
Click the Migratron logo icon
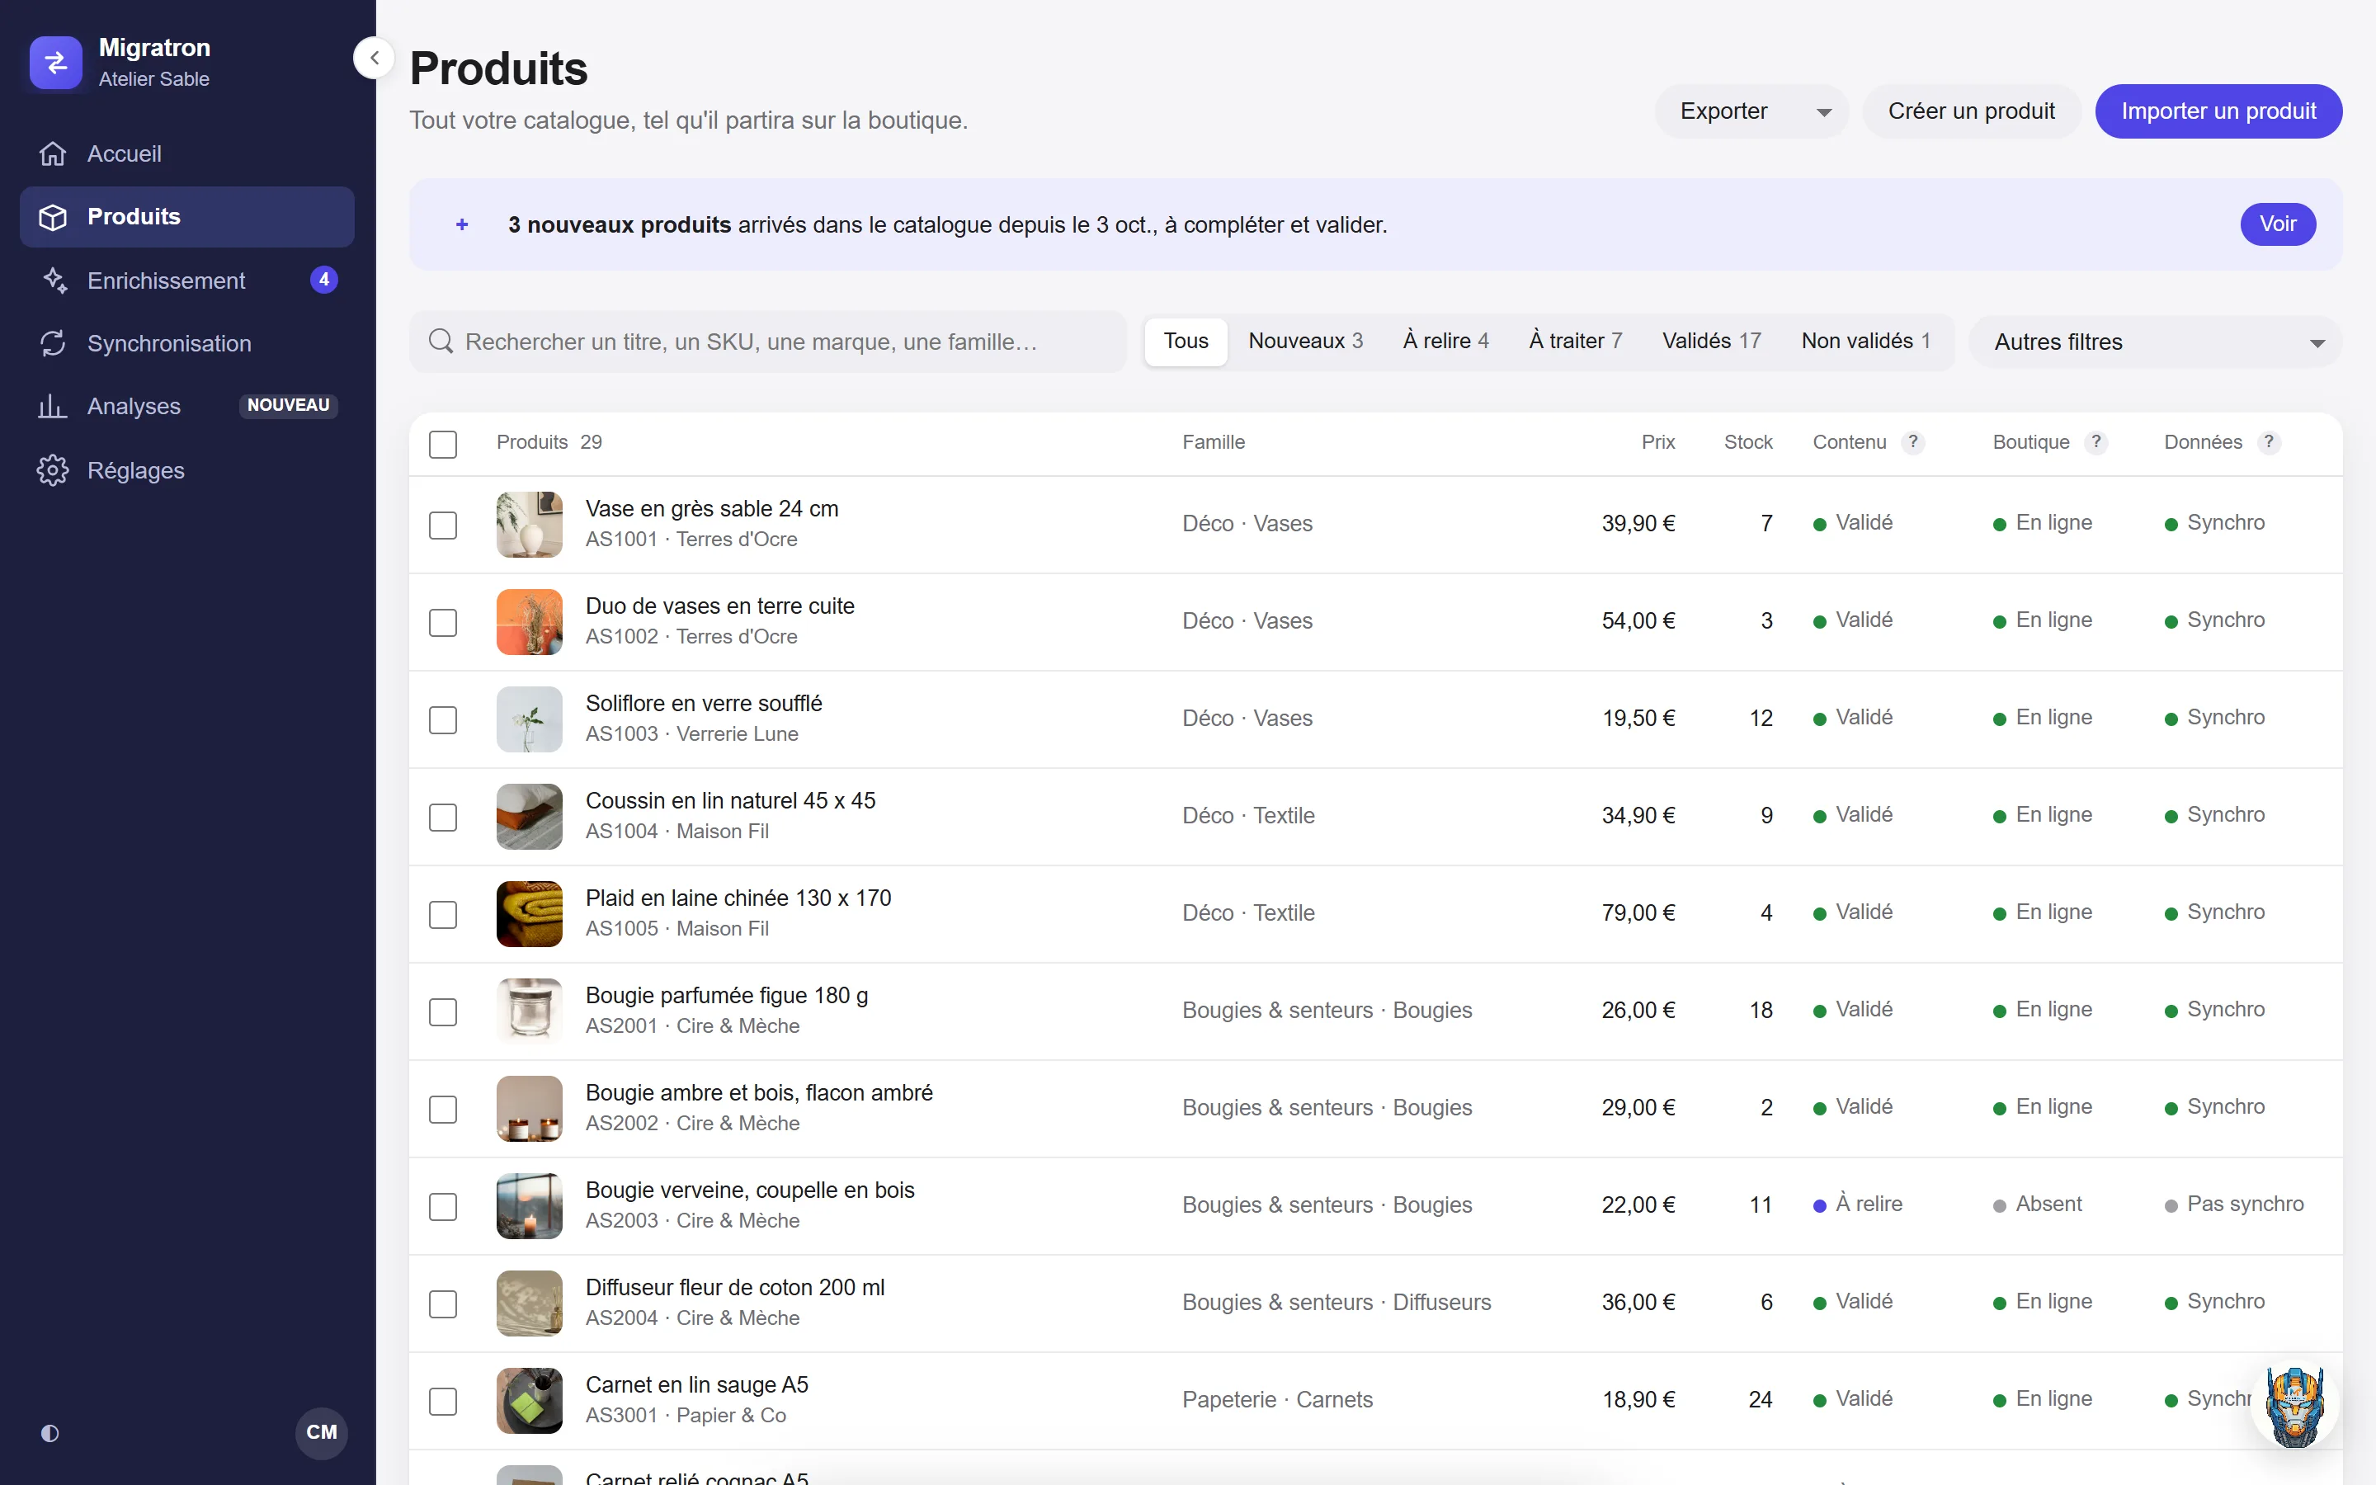55,63
